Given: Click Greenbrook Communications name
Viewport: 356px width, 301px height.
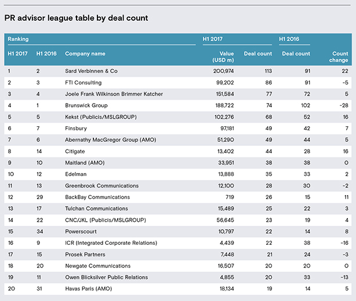Looking at the screenshot, I should (x=101, y=186).
